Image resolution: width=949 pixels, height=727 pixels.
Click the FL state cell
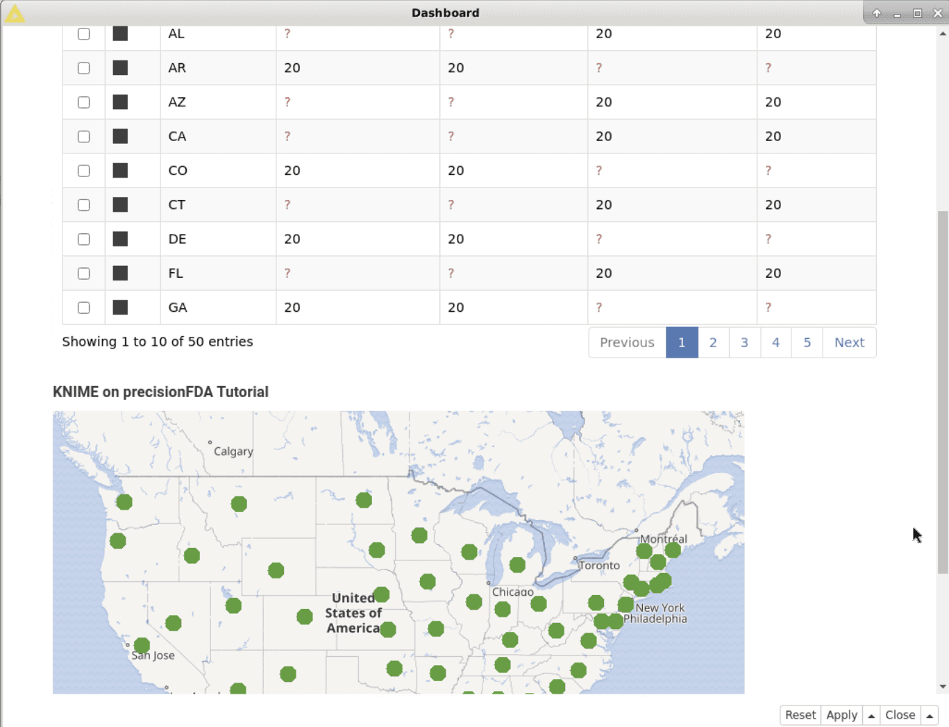218,273
